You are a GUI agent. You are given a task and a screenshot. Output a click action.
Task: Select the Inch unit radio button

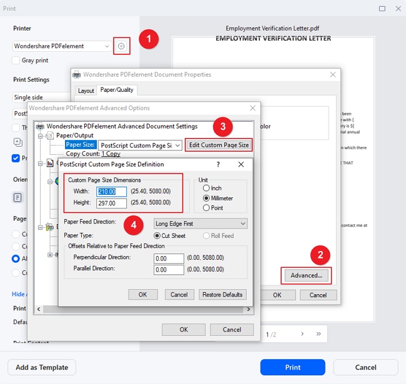click(x=206, y=188)
